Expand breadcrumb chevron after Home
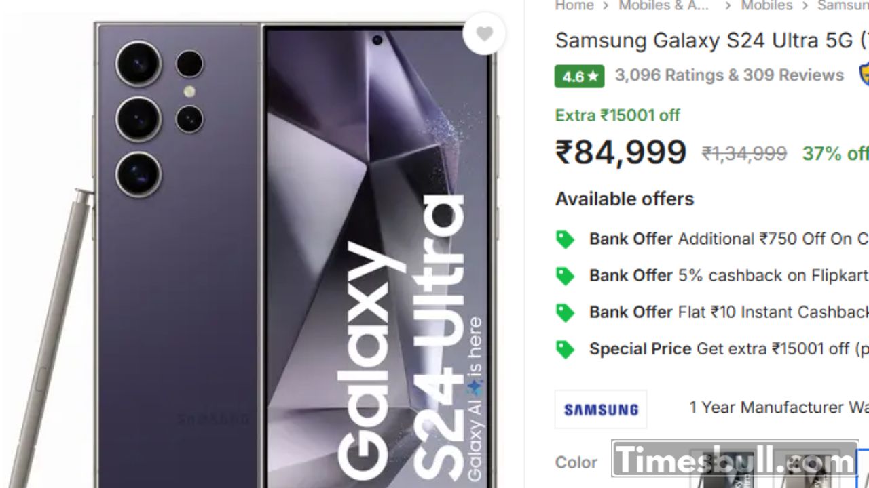 (606, 6)
